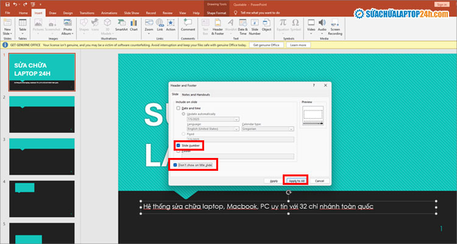Viewport: 457px width, 244px height.
Task: Open the File menu
Action: point(7,13)
